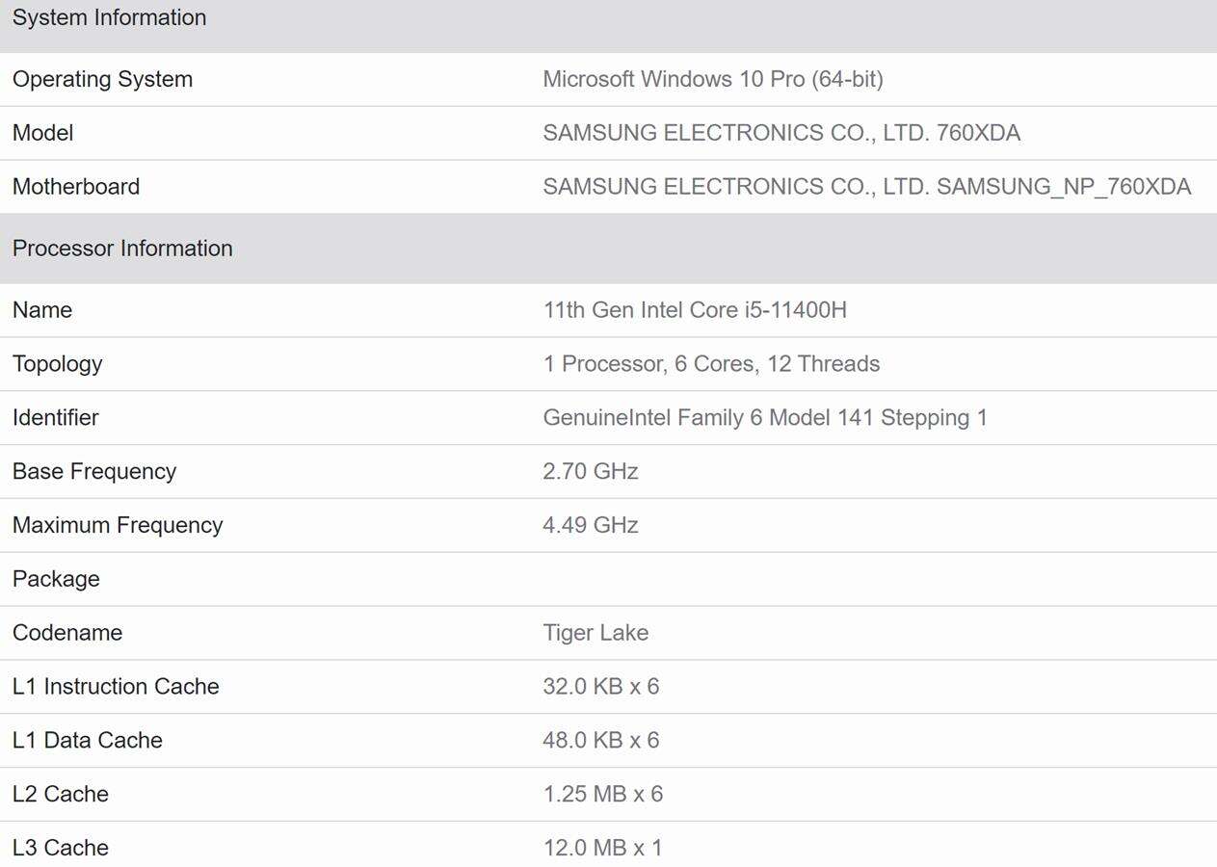Click the Maximum Frequency row label
The image size is (1217, 867).
117,525
